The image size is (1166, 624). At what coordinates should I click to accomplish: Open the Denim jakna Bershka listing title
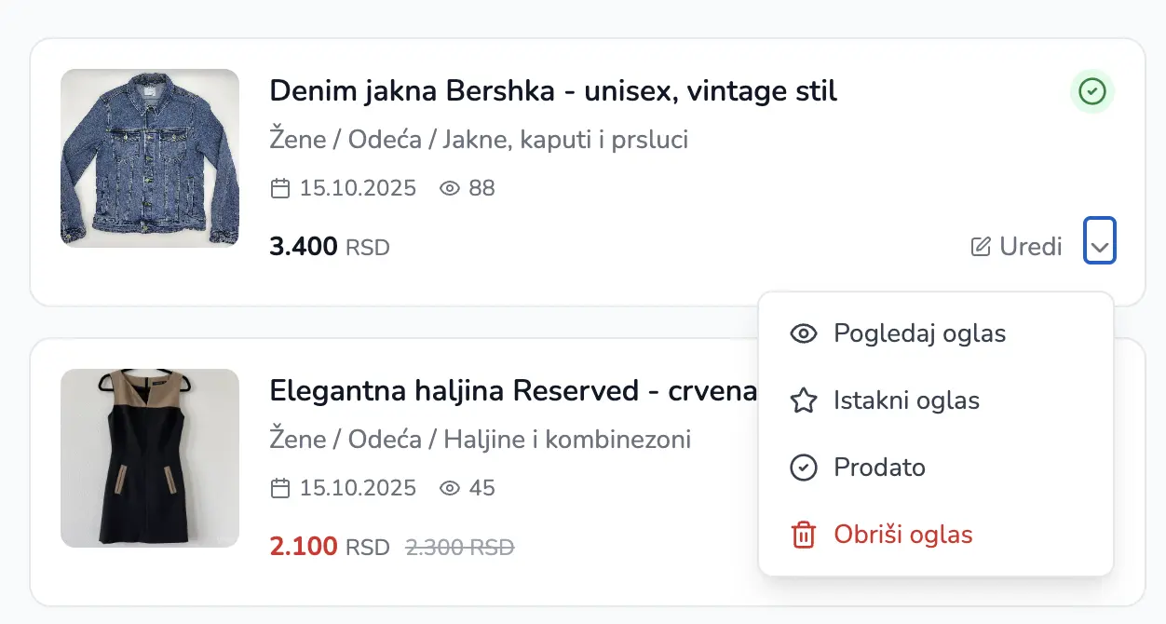pos(553,91)
